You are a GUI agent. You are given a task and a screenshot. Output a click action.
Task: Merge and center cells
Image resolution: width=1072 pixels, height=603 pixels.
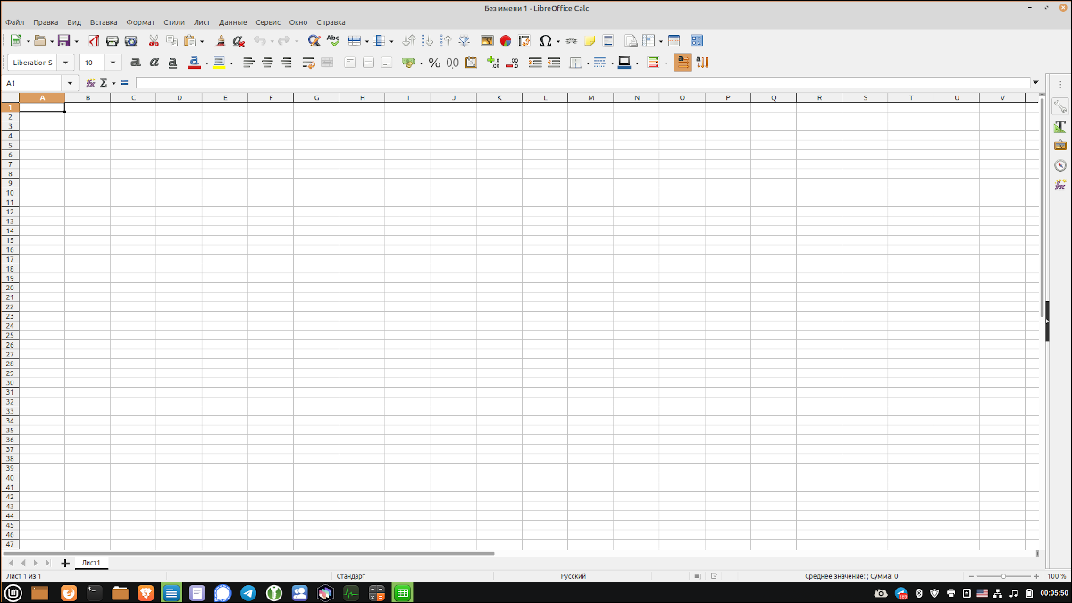(x=325, y=63)
